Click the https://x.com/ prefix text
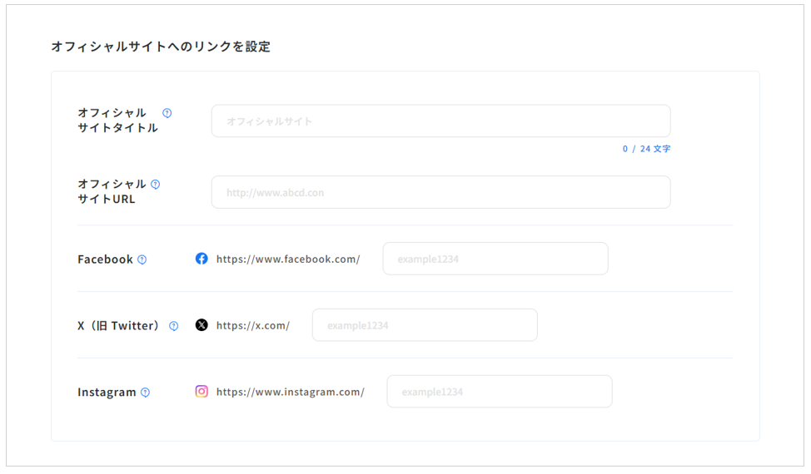The image size is (811, 474). pos(253,325)
